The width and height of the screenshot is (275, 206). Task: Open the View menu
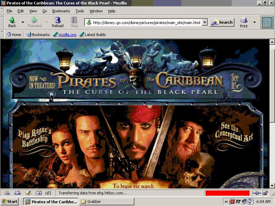point(33,11)
